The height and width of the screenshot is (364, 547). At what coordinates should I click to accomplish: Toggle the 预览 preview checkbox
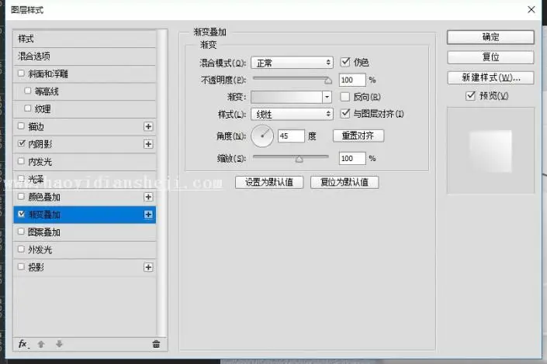point(470,95)
